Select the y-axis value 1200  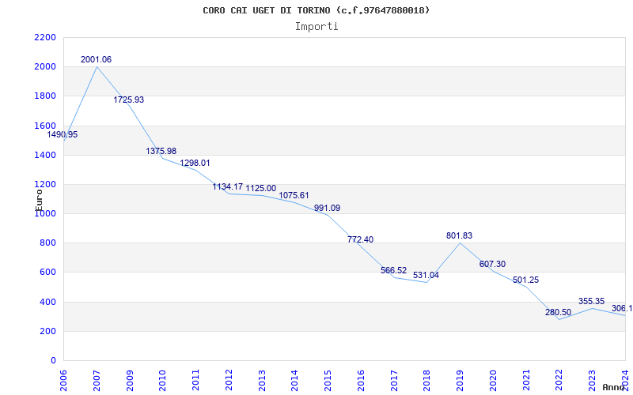[45, 185]
